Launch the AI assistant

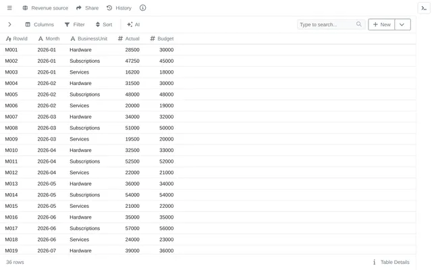pyautogui.click(x=134, y=24)
